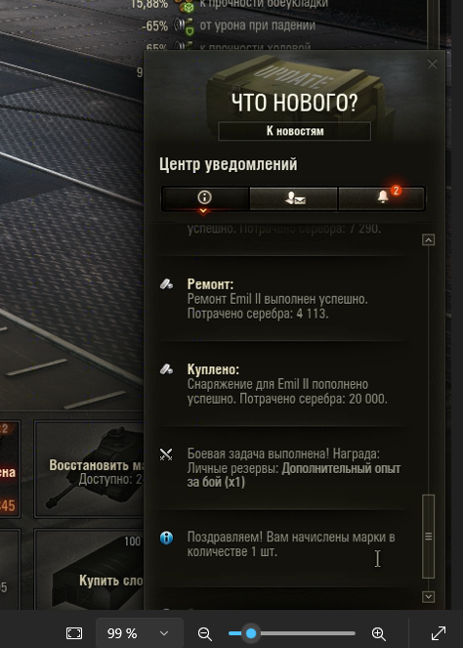Switch to invitations tab with envelope icon
This screenshot has width=463, height=648.
(x=294, y=198)
